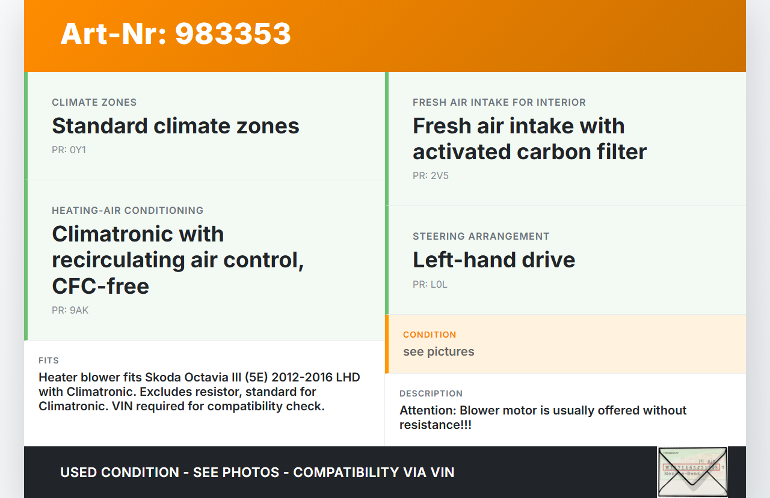Click the FRESH AIR INTAKE FOR INTERIOR label
Image resolution: width=770 pixels, height=498 pixels.
coord(499,103)
